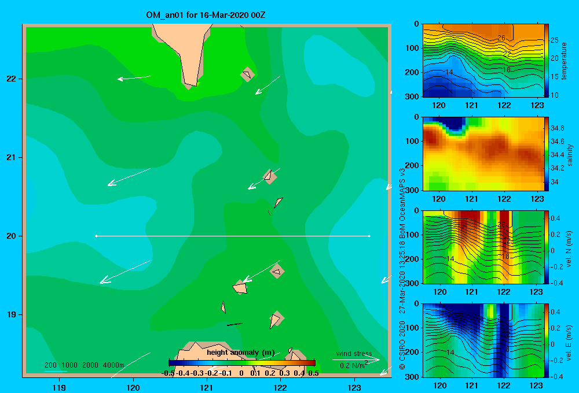Image resolution: width=579 pixels, height=393 pixels.
Task: Click the wind arrow west of Taiwan near 22N
Action: (x=134, y=78)
